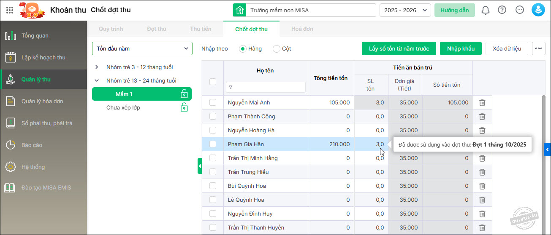Click the Lấy số tồn từ năm trước button
This screenshot has height=235, width=551.
pyautogui.click(x=399, y=48)
